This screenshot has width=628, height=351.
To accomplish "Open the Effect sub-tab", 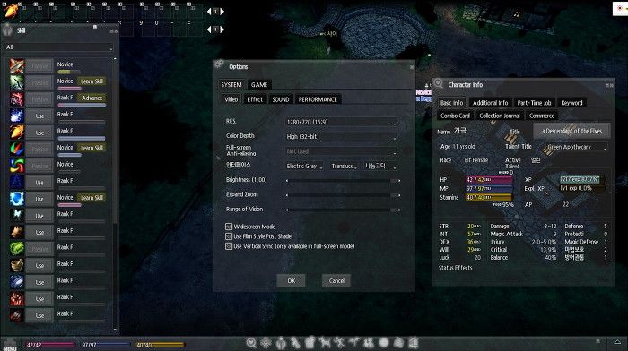I will (255, 99).
